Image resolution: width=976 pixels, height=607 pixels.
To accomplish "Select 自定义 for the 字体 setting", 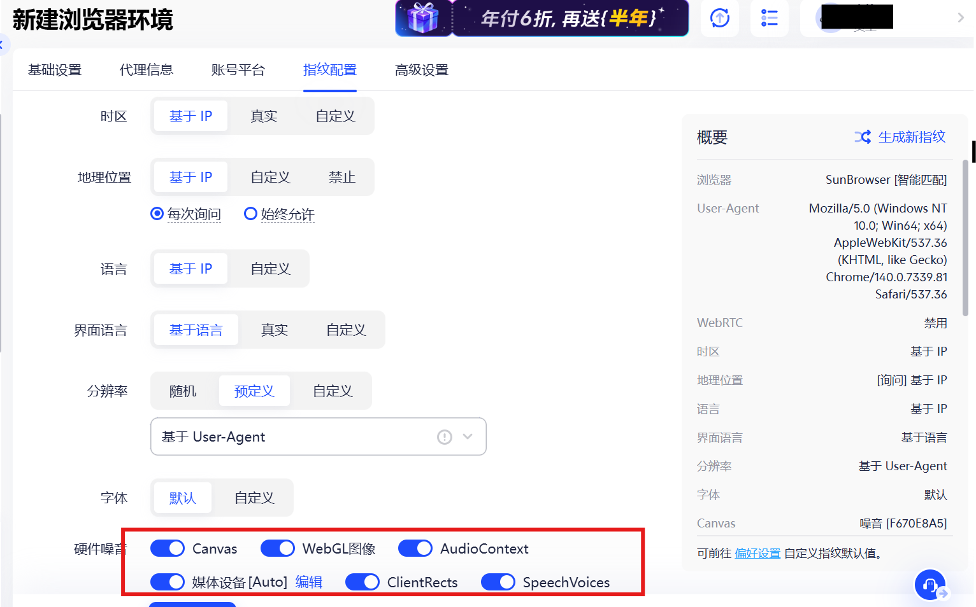I will (253, 498).
